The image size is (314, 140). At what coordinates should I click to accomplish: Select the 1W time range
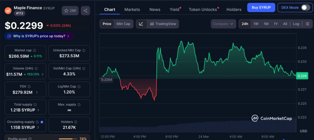(256, 24)
